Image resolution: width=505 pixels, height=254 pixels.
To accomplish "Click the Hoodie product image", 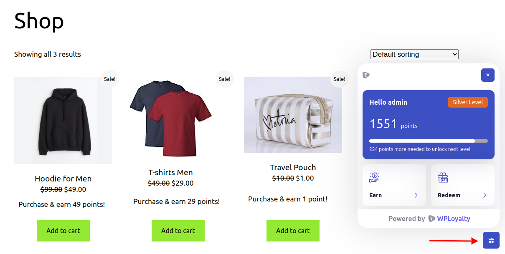I will 63,120.
